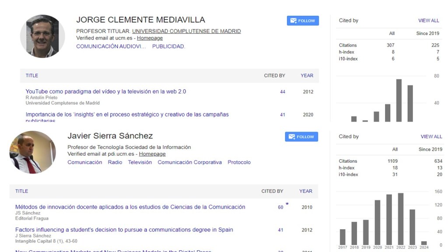Open Jorge Clemente's Homepage link
The image size is (448, 252).
click(150, 38)
